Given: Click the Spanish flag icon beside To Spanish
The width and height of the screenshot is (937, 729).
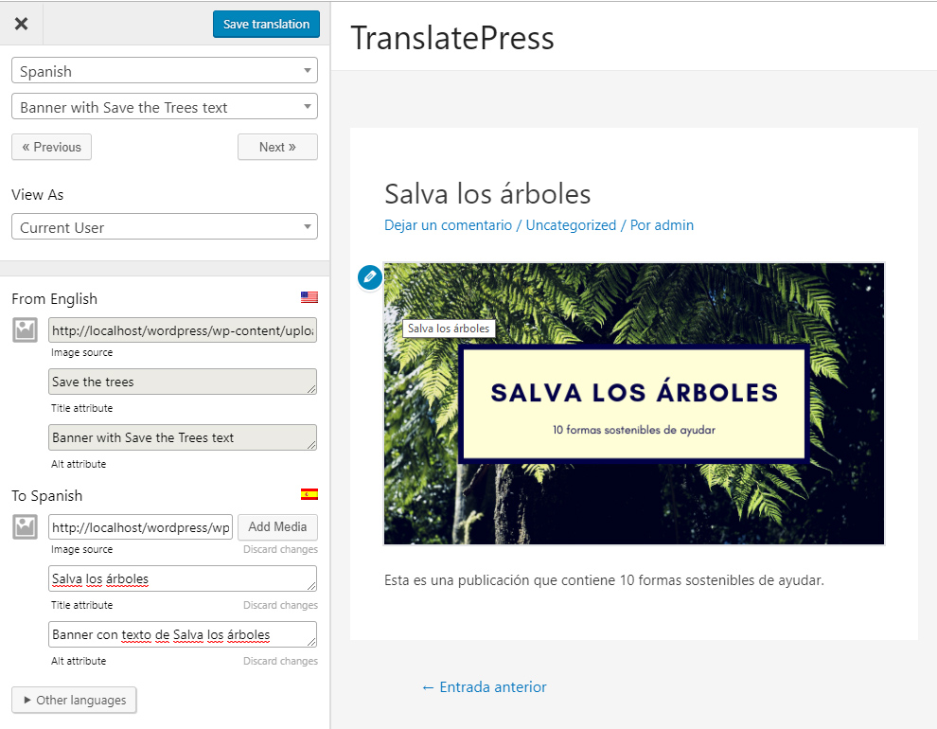Looking at the screenshot, I should point(309,494).
